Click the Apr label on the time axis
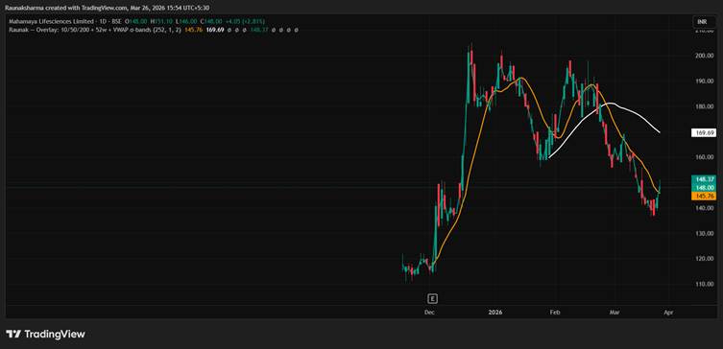This screenshot has height=349, width=723. (668, 313)
